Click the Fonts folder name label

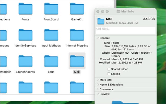[x=25, y=19]
